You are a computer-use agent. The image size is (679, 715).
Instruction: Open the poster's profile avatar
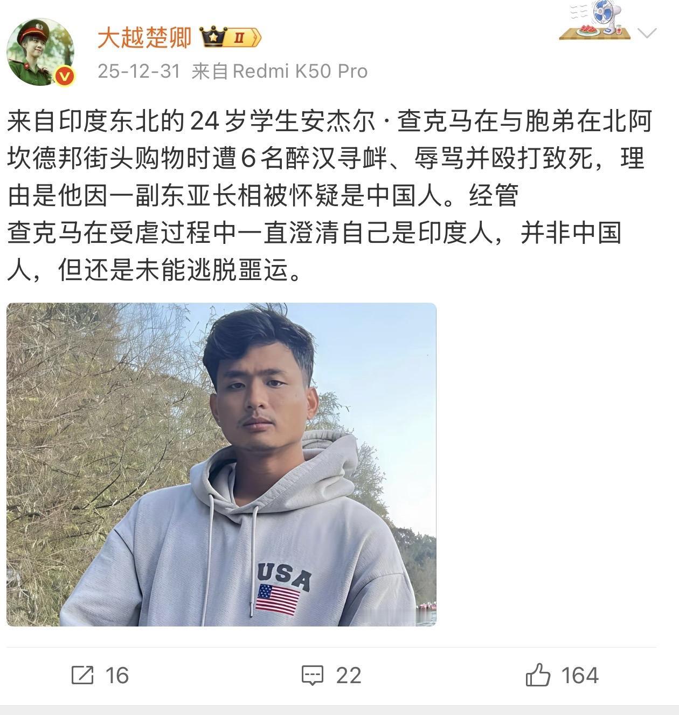point(40,52)
